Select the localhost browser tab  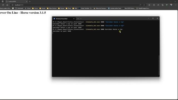pos(16,2)
